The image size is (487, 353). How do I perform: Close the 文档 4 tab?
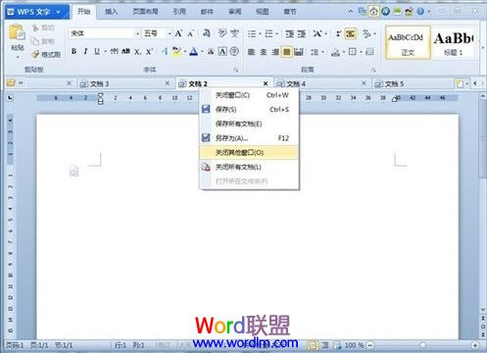(364, 83)
